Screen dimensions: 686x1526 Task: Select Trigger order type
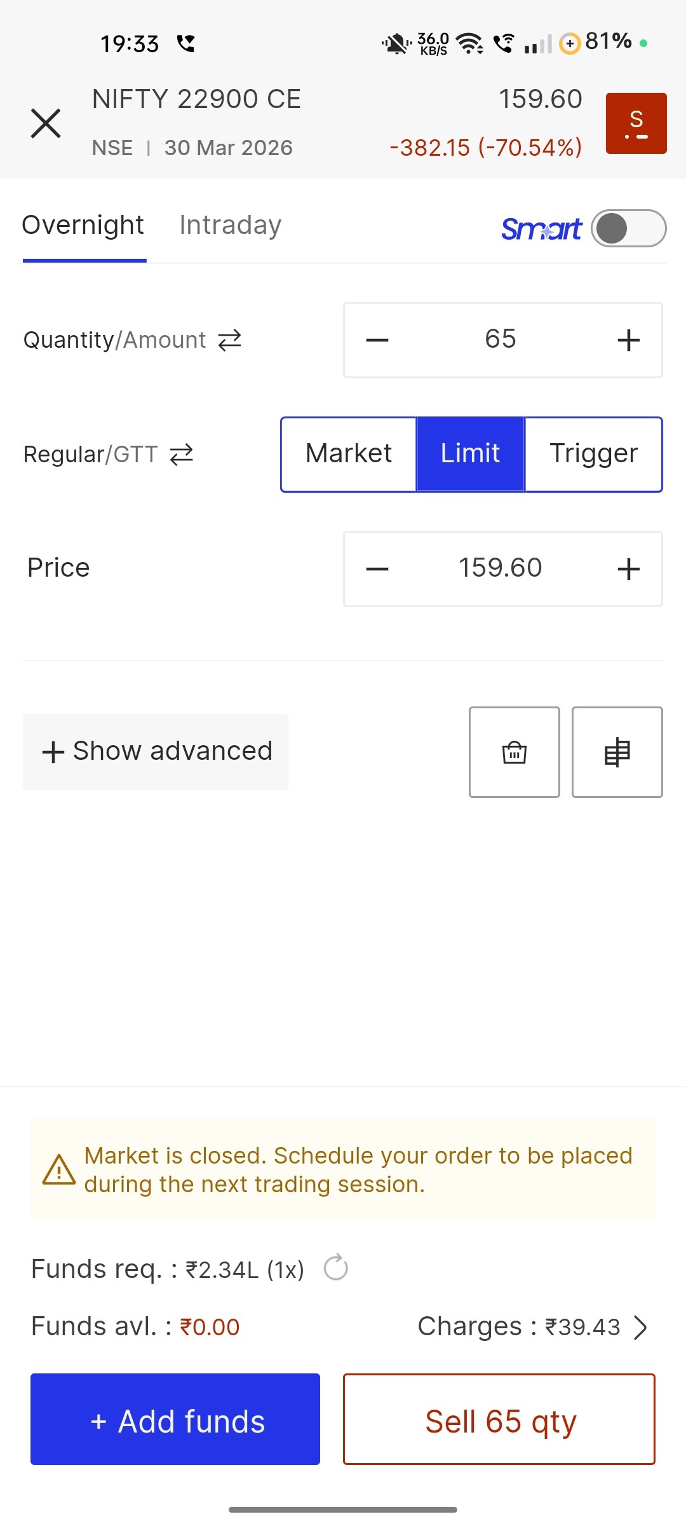(x=593, y=454)
